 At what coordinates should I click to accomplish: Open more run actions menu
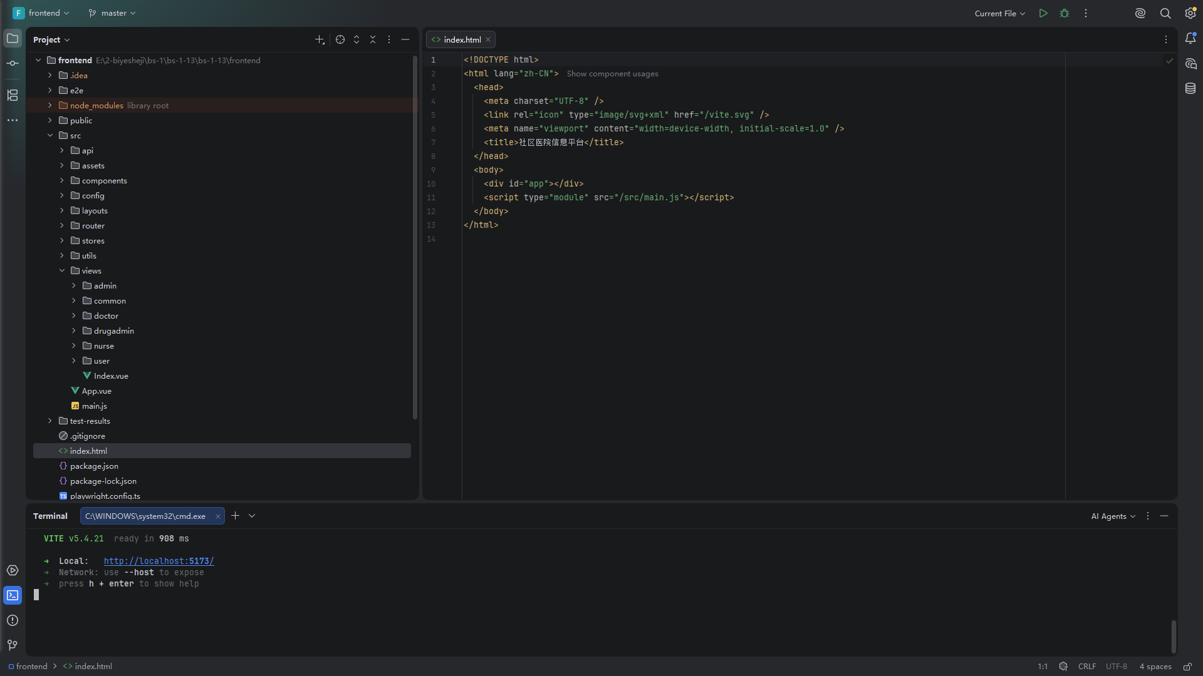click(1086, 13)
